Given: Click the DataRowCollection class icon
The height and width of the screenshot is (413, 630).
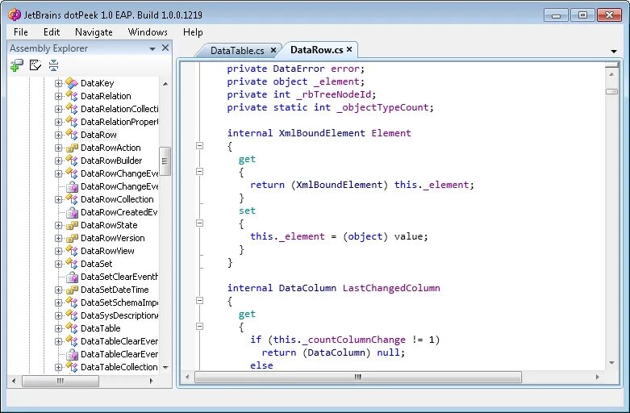Looking at the screenshot, I should [72, 199].
